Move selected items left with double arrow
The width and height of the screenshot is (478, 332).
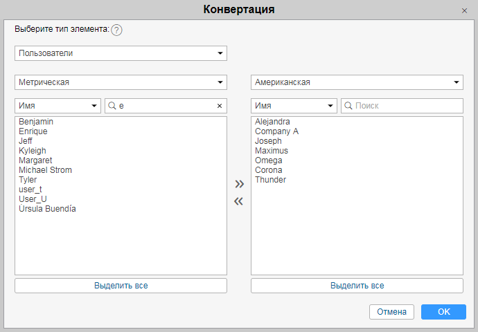239,201
